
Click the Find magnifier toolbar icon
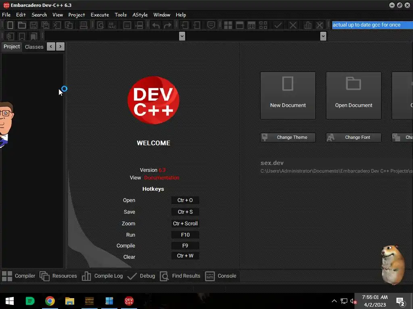[100, 25]
